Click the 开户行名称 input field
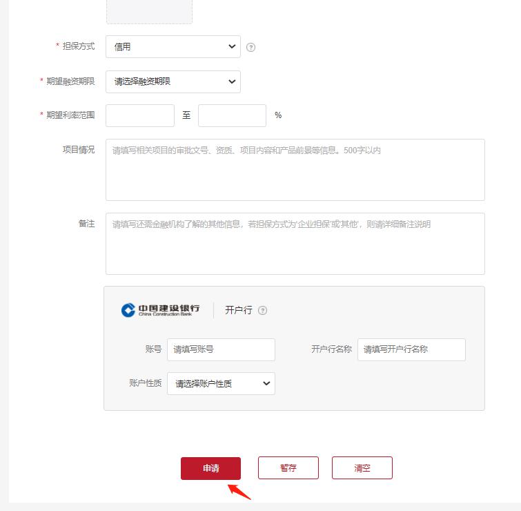 coord(411,349)
